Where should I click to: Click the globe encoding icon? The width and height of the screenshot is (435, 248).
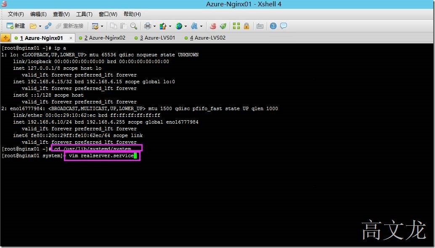(179, 26)
